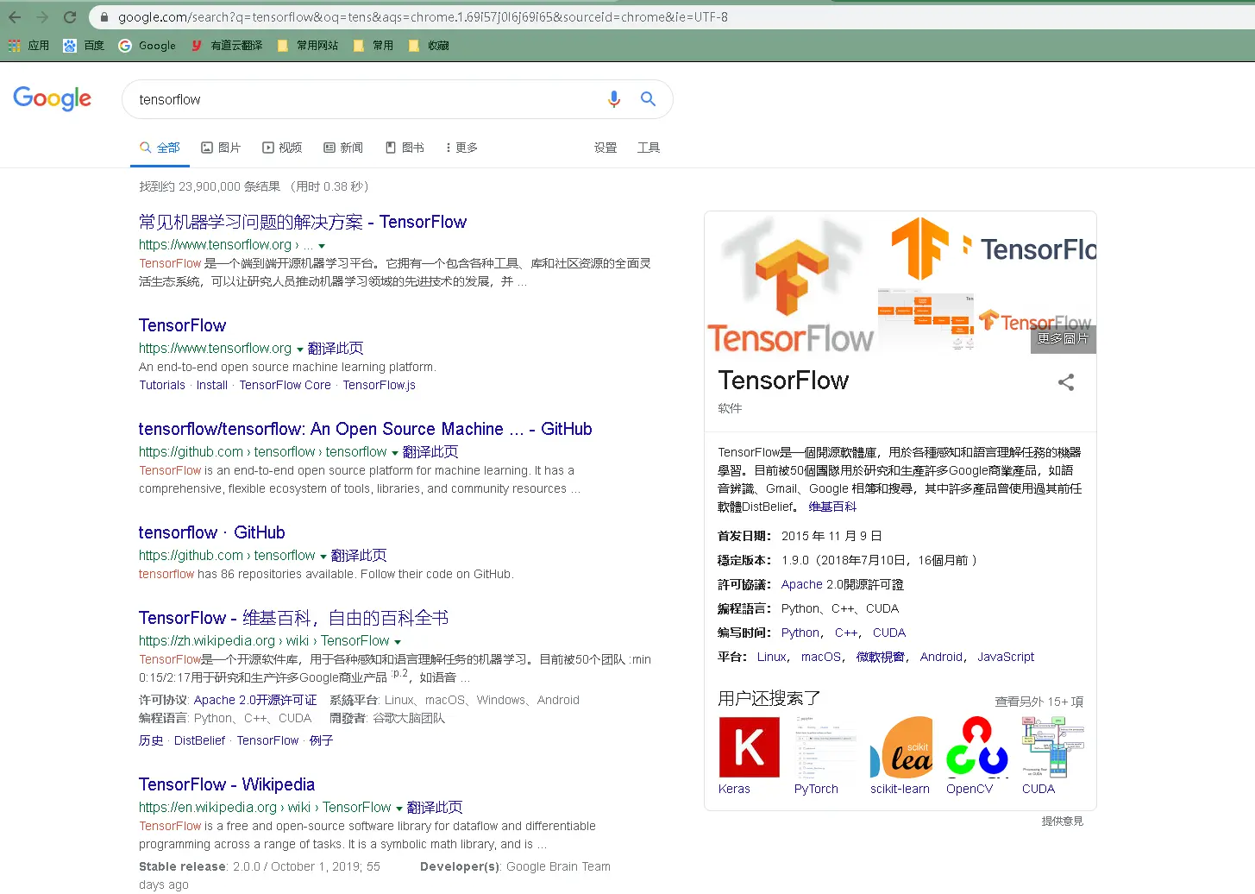The width and height of the screenshot is (1255, 894).
Task: Open the 常用网站 bookmark folder
Action: 308,46
